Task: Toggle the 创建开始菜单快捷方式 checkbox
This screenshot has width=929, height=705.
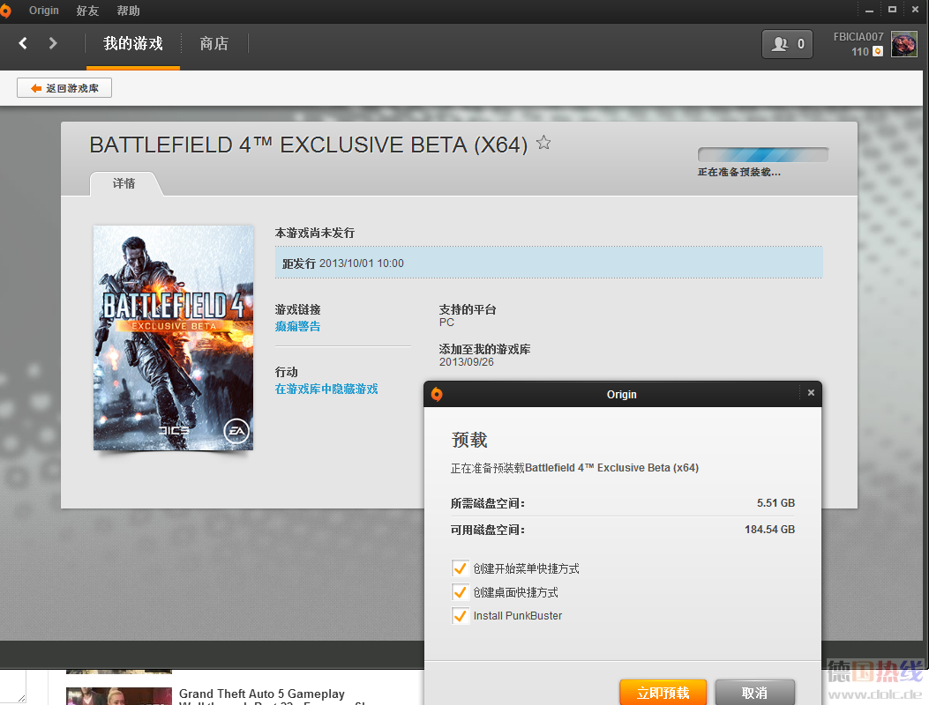Action: (x=460, y=568)
